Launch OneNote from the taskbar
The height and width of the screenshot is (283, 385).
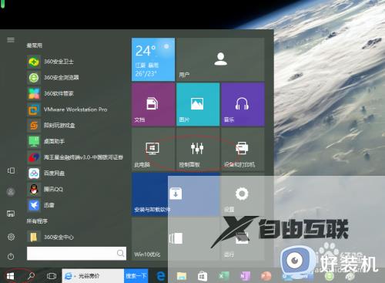coord(244,276)
